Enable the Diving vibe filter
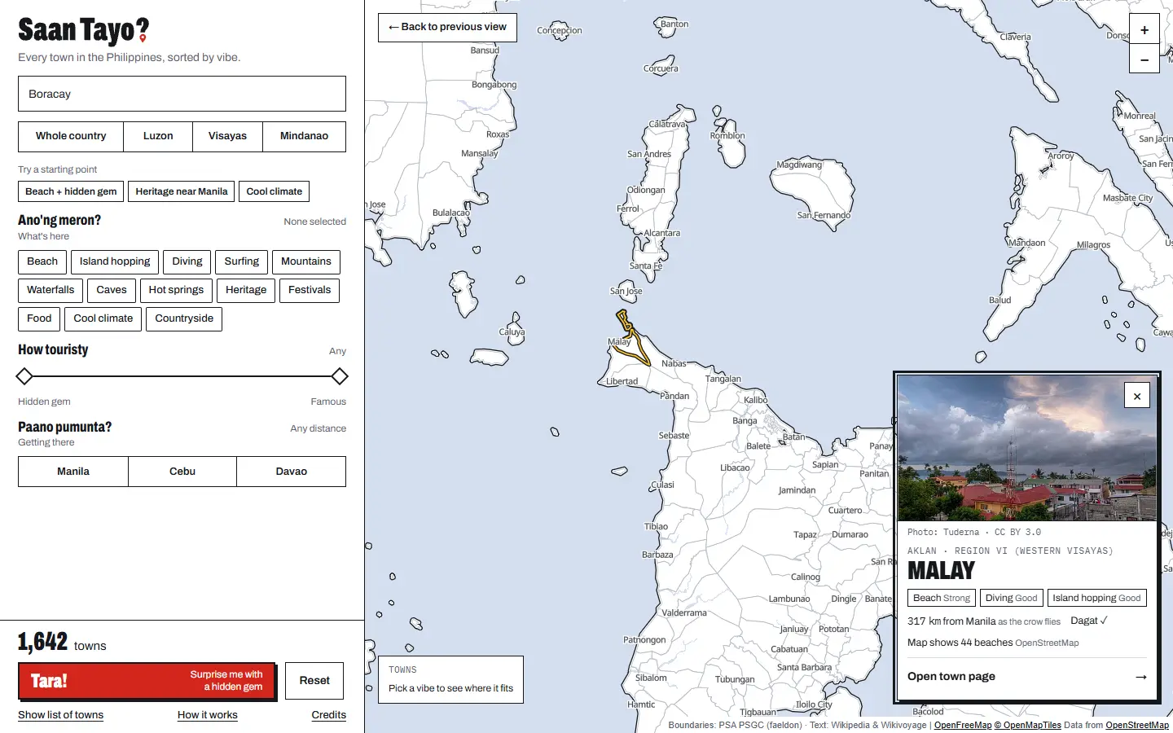Image resolution: width=1173 pixels, height=733 pixels. click(x=187, y=261)
